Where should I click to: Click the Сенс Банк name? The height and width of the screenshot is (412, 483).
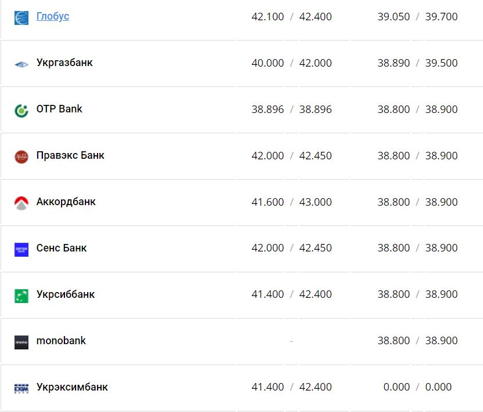[62, 248]
